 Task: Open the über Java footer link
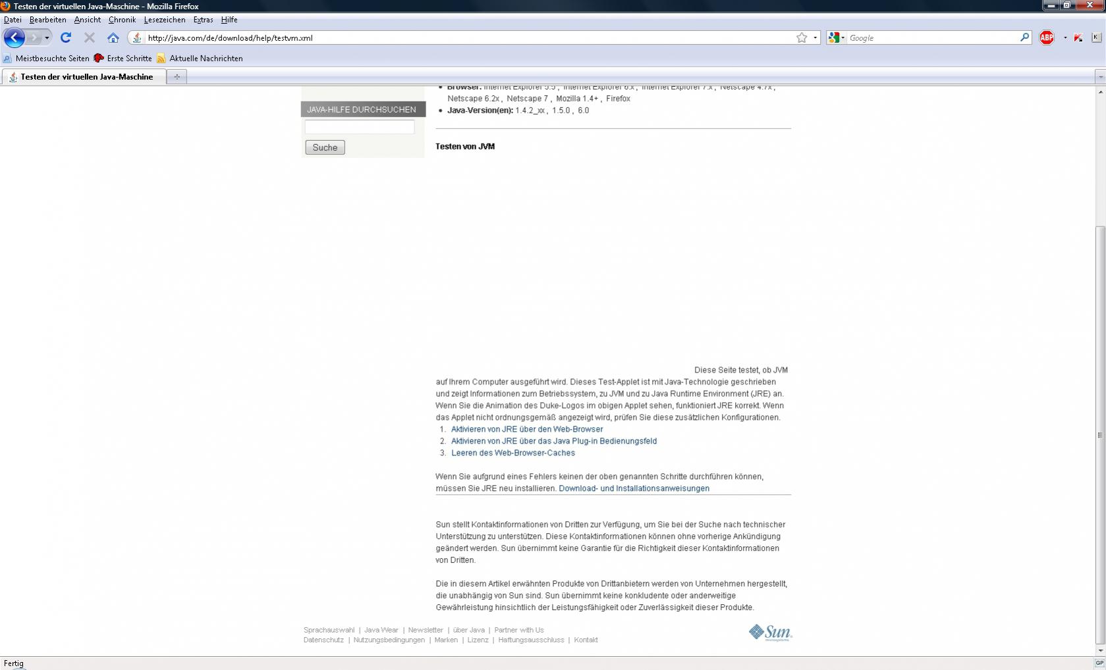tap(469, 630)
